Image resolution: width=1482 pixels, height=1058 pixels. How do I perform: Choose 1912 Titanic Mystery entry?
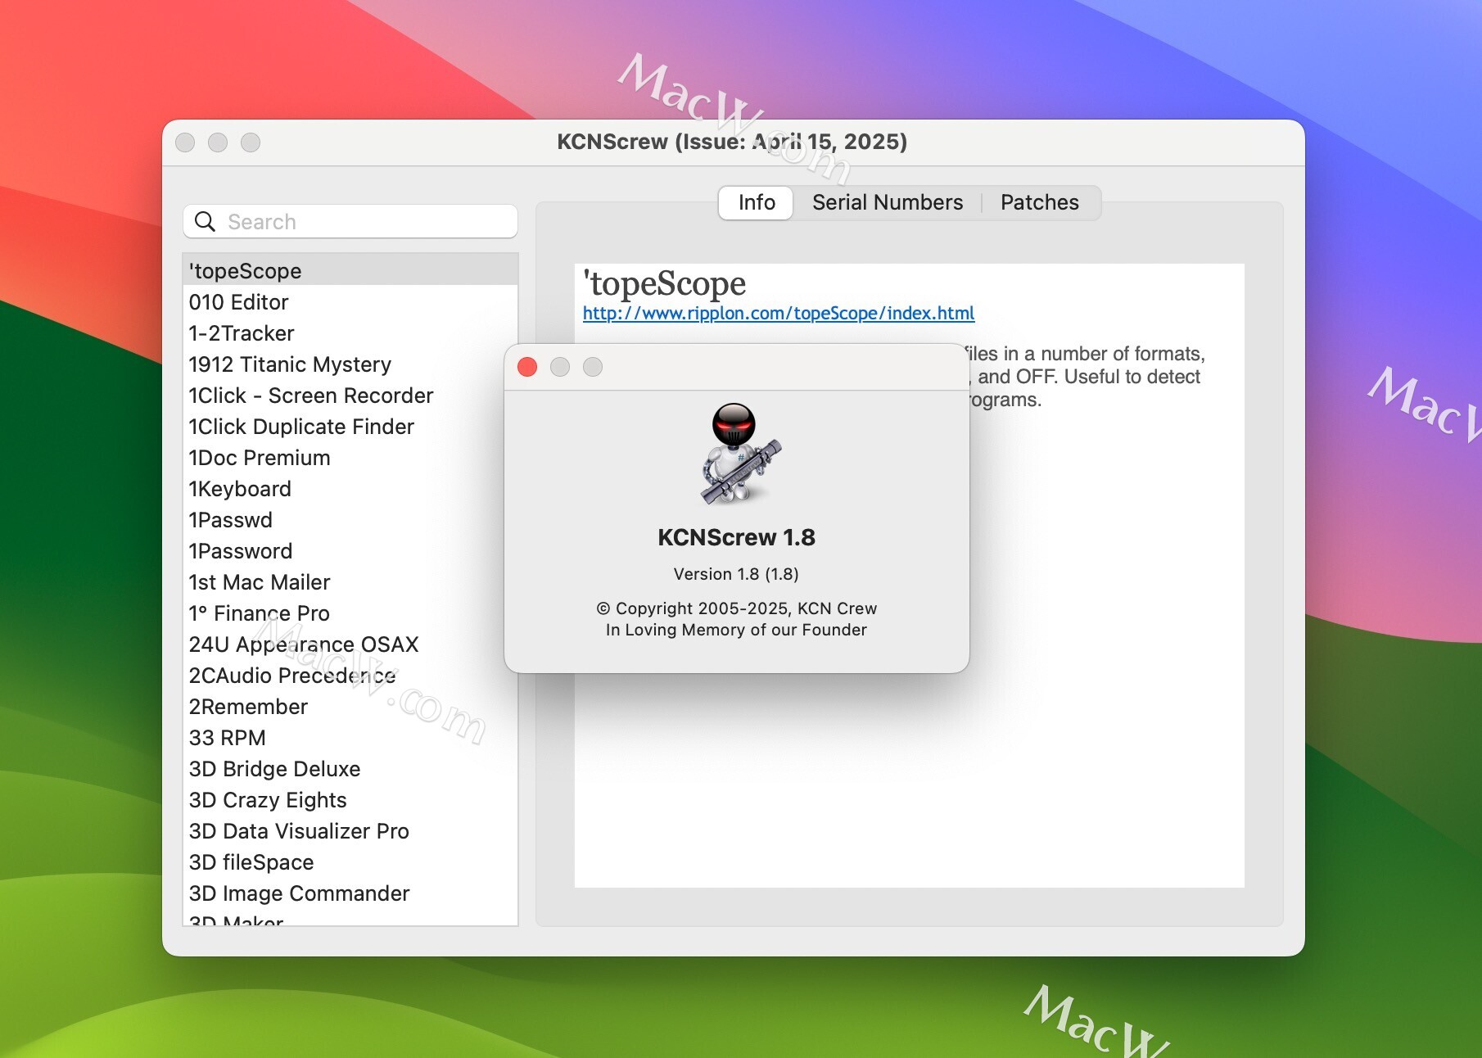pyautogui.click(x=350, y=364)
